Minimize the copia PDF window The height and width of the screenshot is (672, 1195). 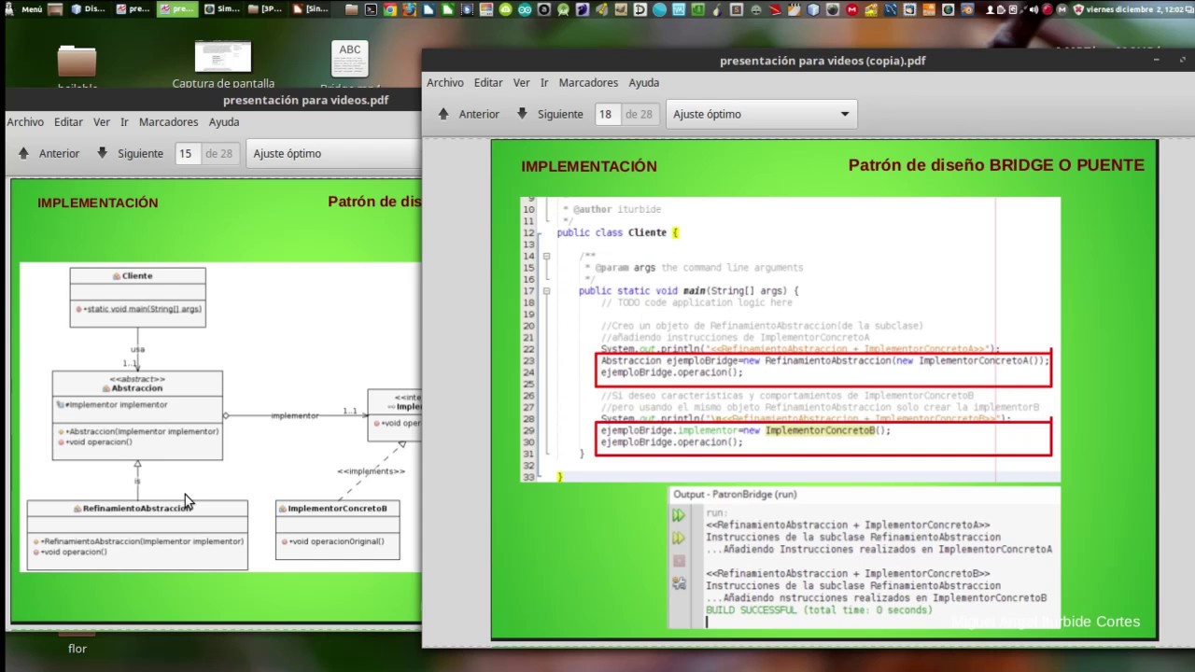[x=1156, y=60]
